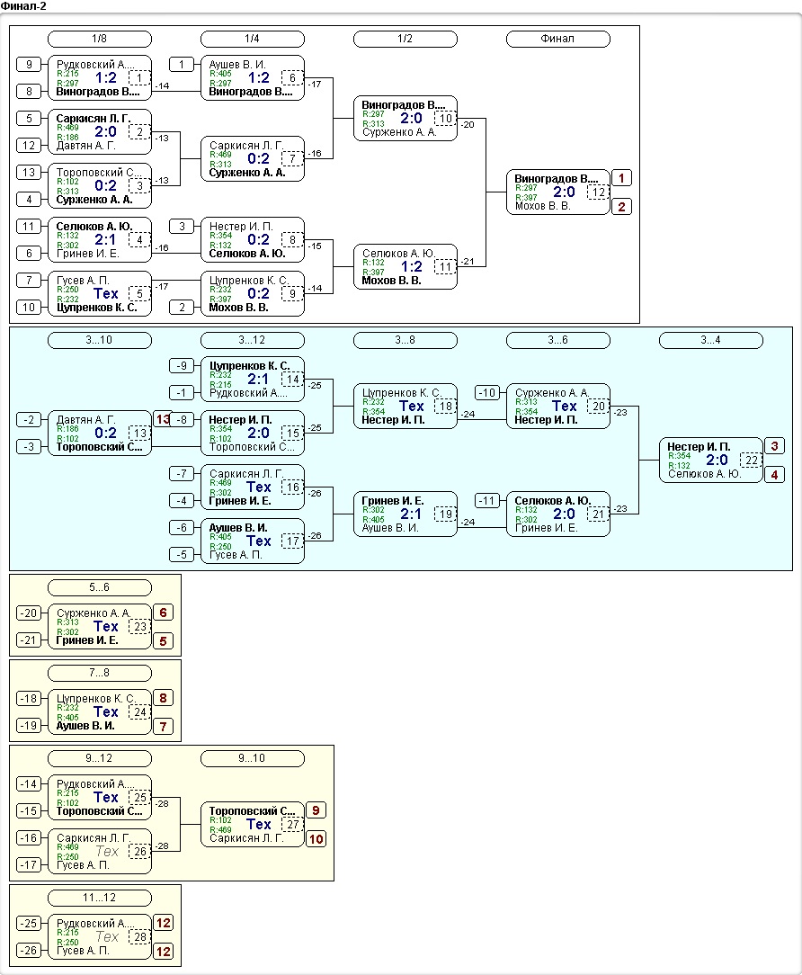802x975 pixels.
Task: Click seed box 7 beside Гусев А. П.
Action: pyautogui.click(x=29, y=281)
